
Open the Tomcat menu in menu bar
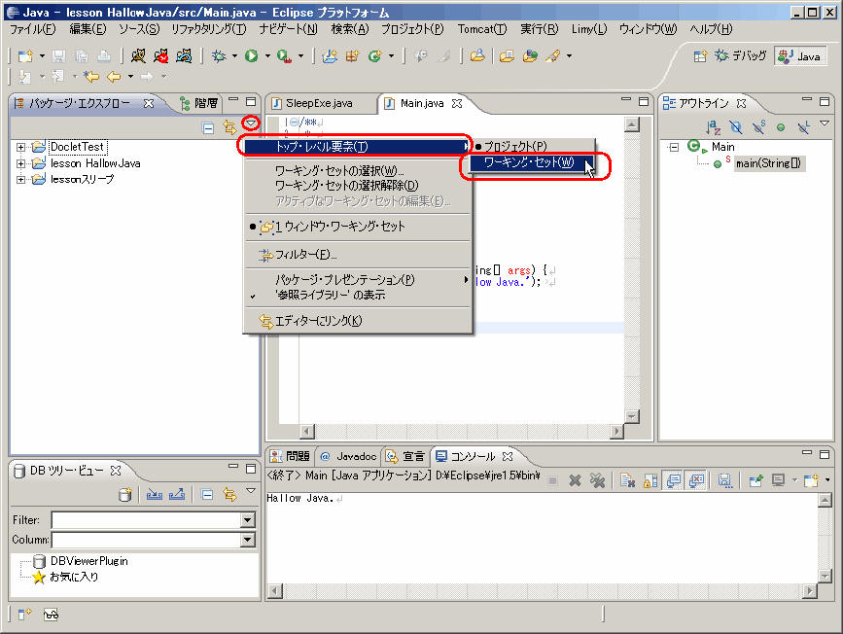(482, 29)
